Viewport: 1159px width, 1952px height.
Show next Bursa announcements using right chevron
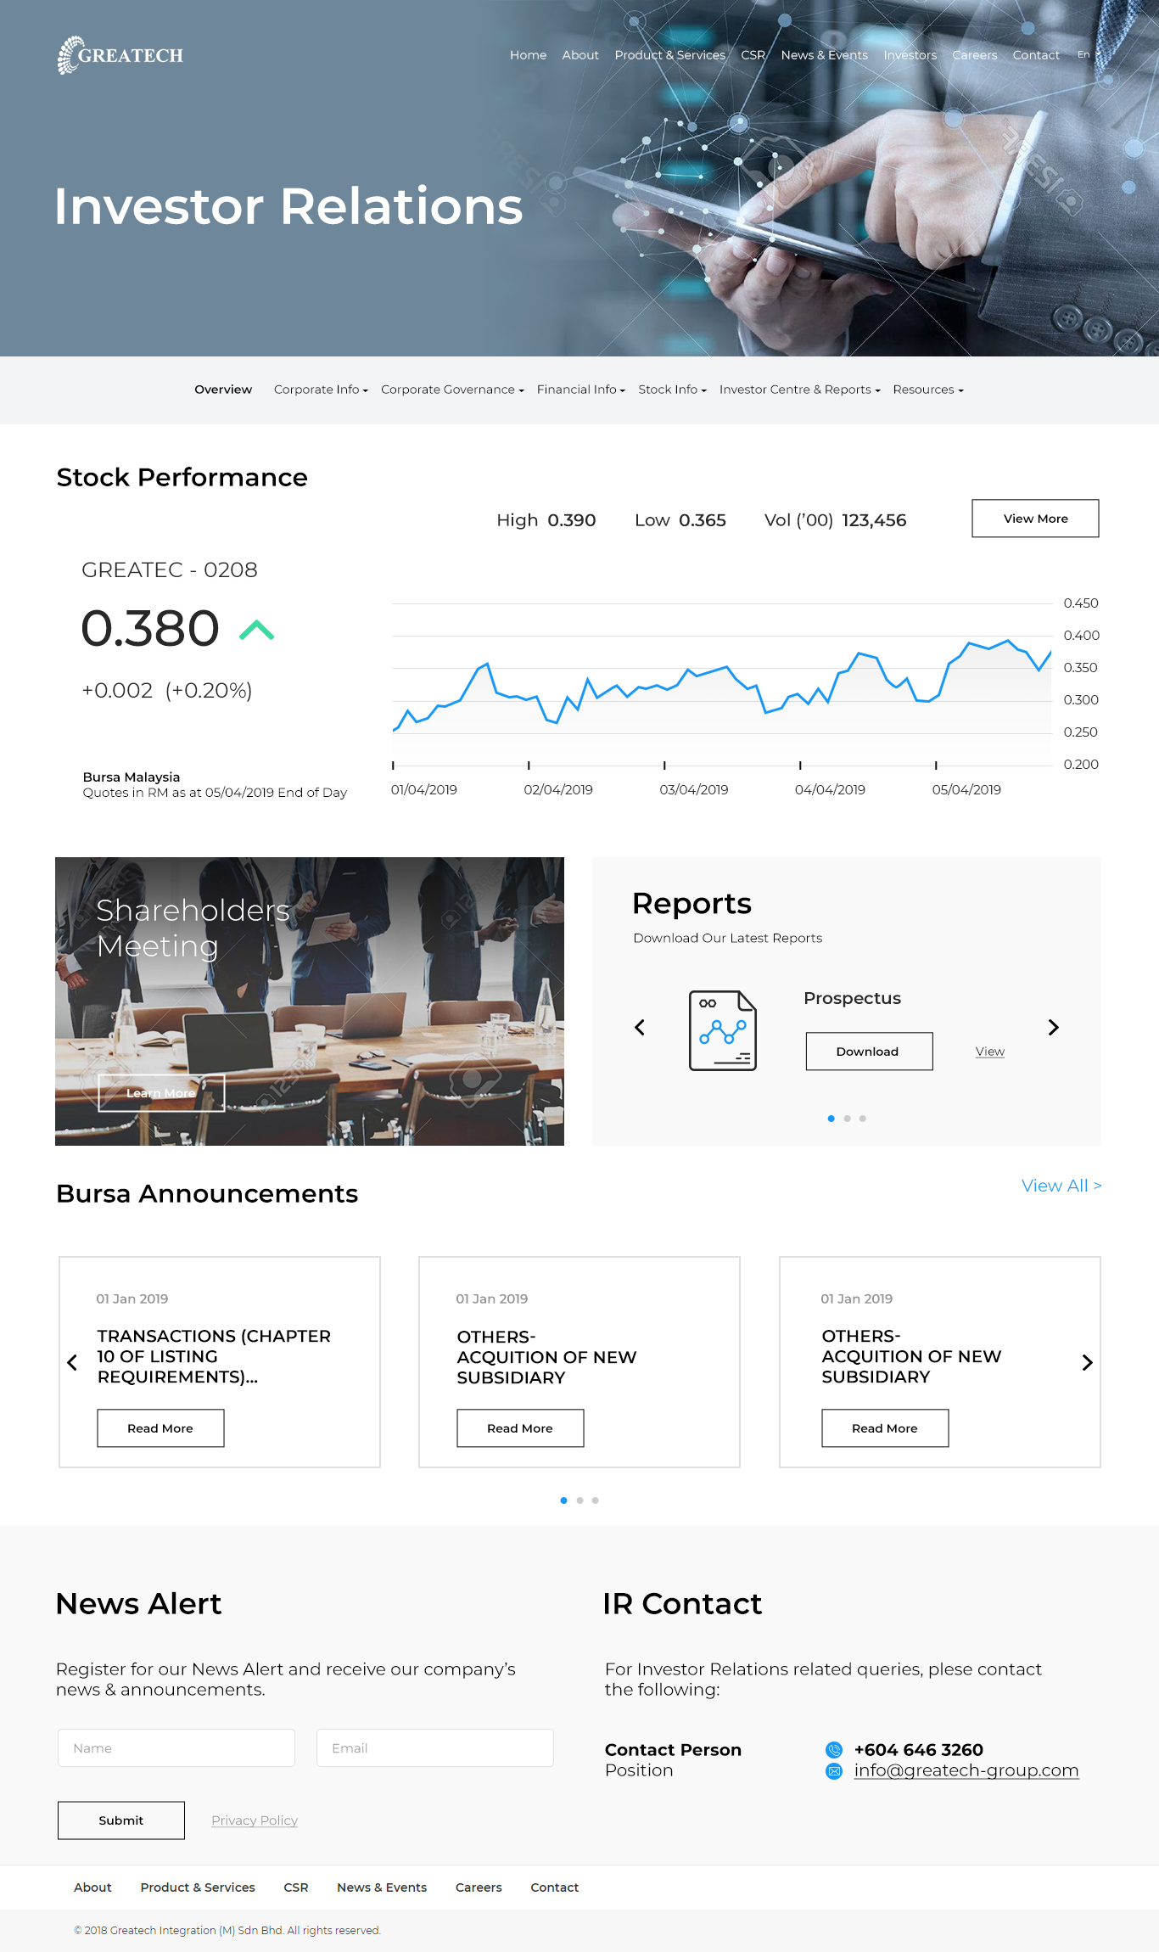(1087, 1363)
